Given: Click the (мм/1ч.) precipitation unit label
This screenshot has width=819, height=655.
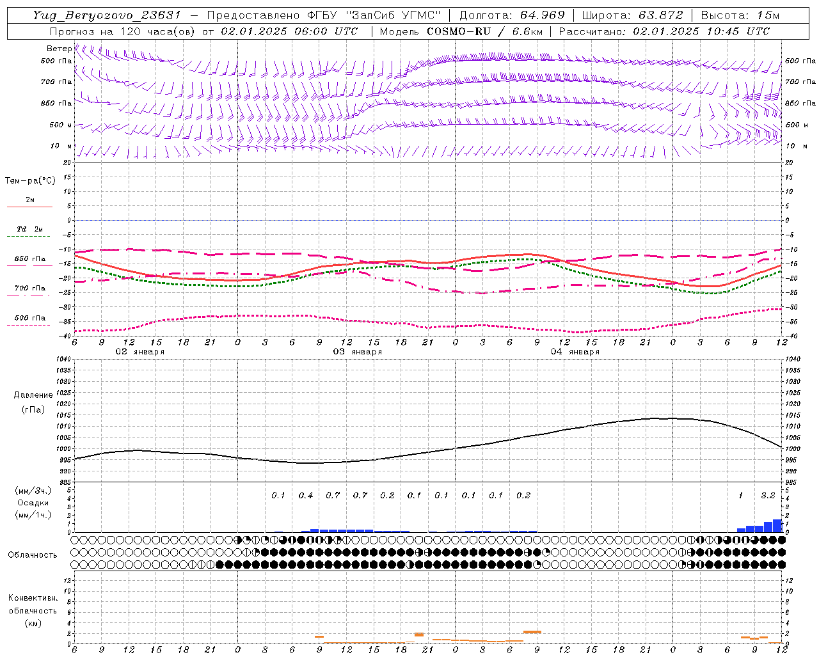Looking at the screenshot, I should point(33,515).
